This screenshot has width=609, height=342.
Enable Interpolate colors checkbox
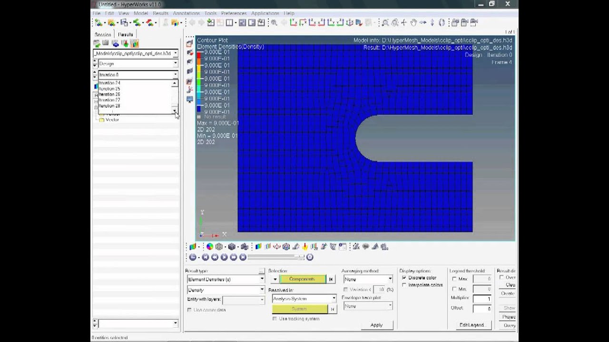pyautogui.click(x=404, y=285)
